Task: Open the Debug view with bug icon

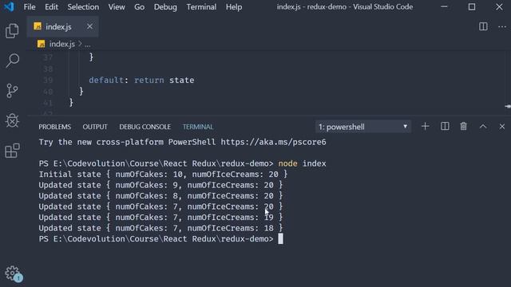Action: [x=12, y=120]
